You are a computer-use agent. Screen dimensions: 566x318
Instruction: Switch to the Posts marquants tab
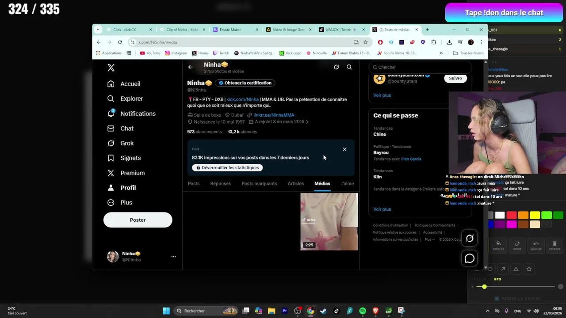(259, 184)
